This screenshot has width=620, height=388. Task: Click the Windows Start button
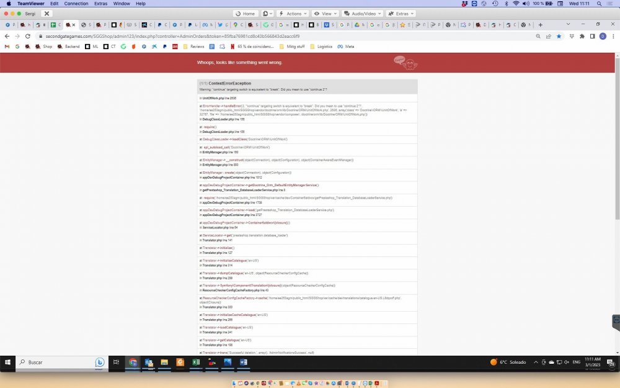pos(7,362)
